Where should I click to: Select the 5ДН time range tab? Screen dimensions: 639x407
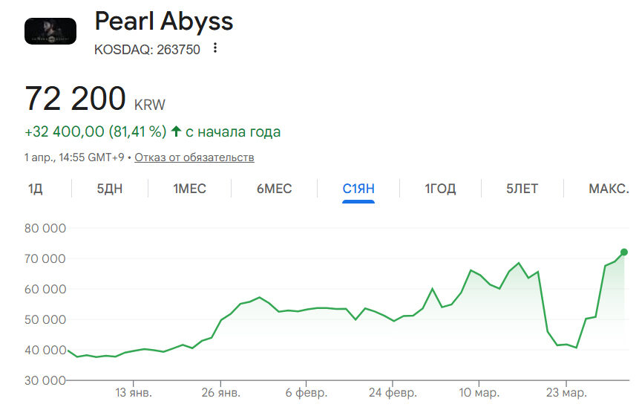pyautogui.click(x=110, y=189)
